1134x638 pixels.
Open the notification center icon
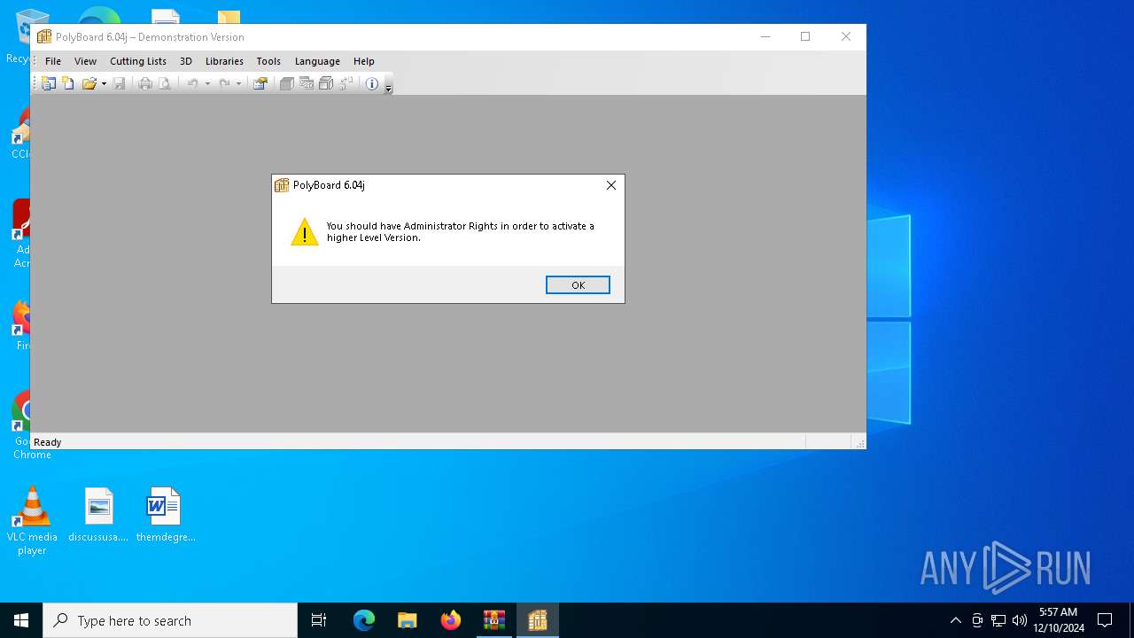tap(1105, 620)
